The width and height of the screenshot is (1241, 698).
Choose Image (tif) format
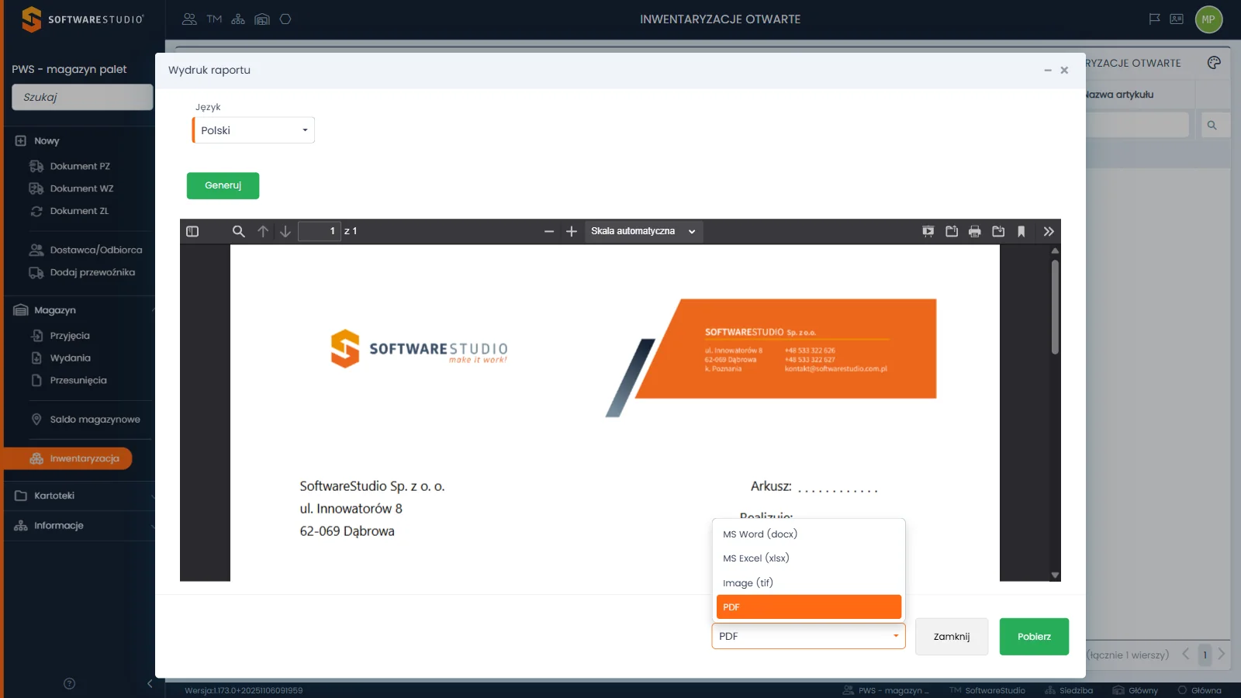808,582
